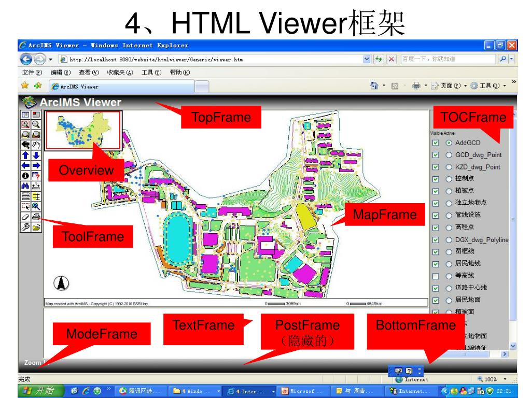Open the recent pages dropdown near Back
Viewport: 531px width, 398px height.
50,59
